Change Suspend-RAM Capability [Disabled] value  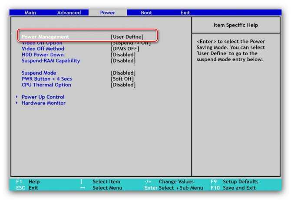coord(123,61)
